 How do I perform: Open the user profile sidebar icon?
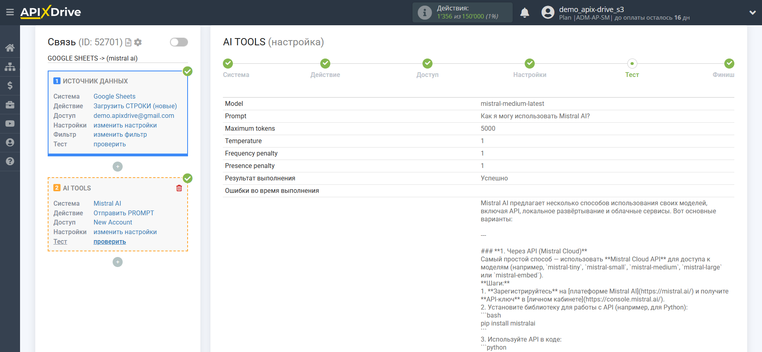pos(10,142)
